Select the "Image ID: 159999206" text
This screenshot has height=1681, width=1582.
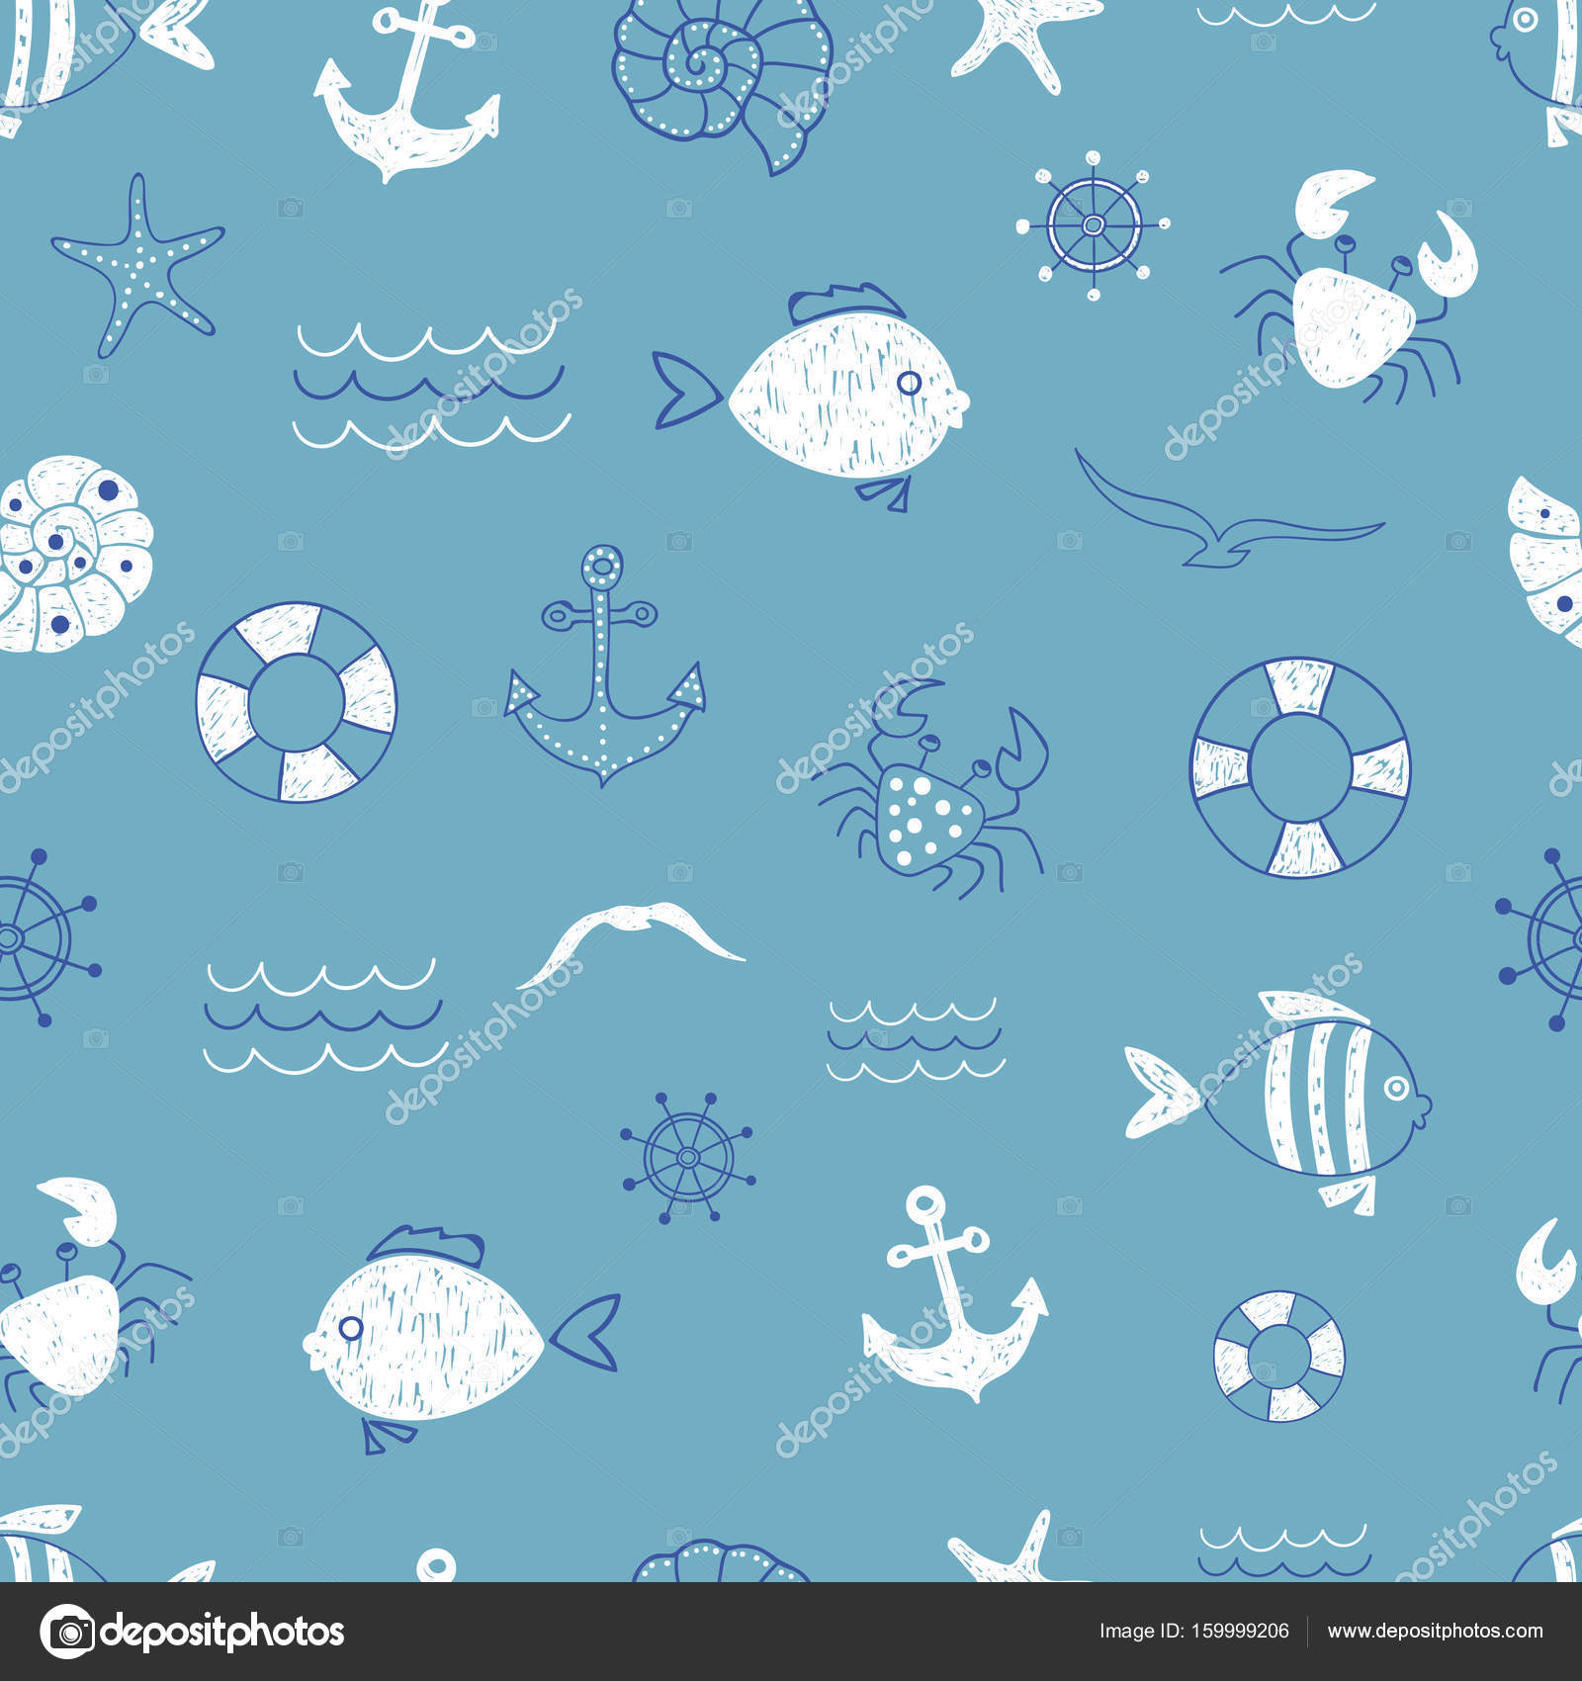pyautogui.click(x=1193, y=1632)
